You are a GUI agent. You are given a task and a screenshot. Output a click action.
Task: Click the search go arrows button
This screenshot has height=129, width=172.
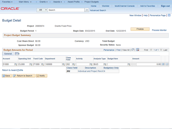point(87,10)
